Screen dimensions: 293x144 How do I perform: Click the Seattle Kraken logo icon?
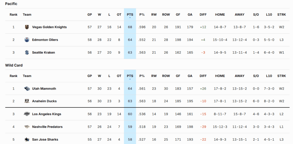pos(27,52)
